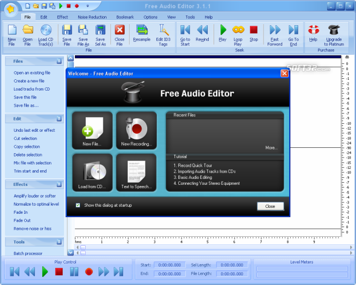This screenshot has height=285, width=356.
Task: Click the Resample icon
Action: coord(142,33)
